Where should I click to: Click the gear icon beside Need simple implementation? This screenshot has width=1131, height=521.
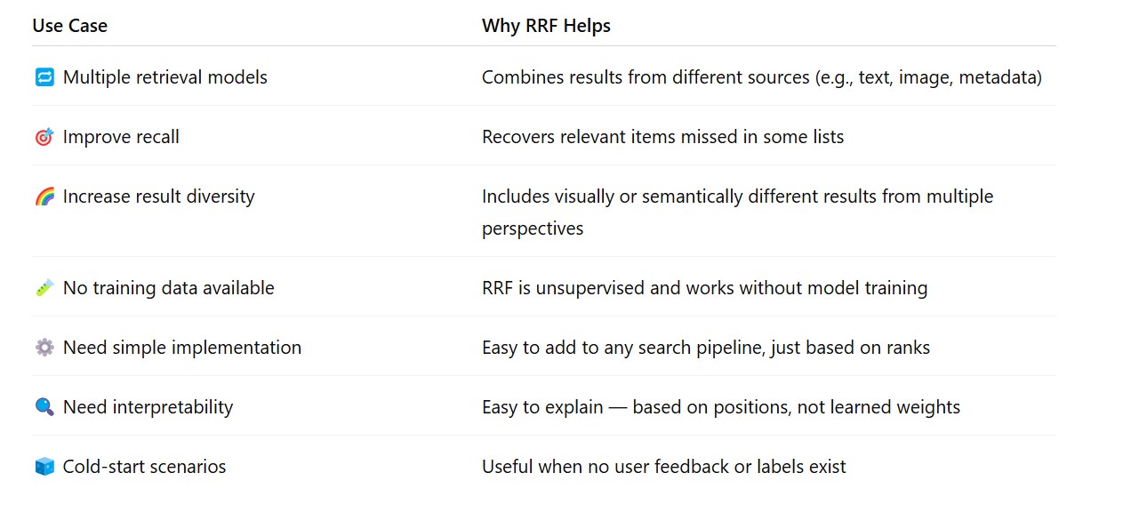tap(44, 348)
